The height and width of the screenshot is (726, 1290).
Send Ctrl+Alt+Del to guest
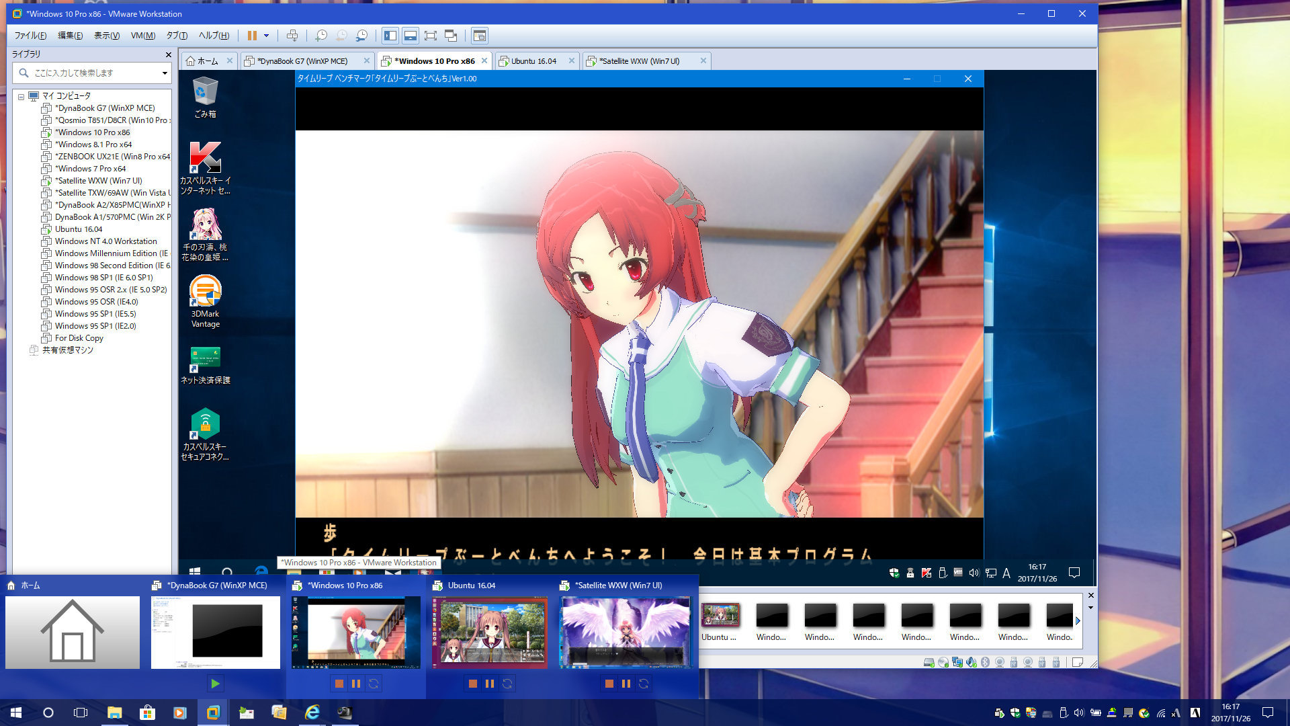pos(292,36)
